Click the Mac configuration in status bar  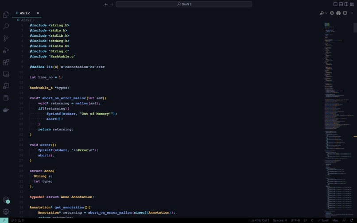tap(335, 220)
